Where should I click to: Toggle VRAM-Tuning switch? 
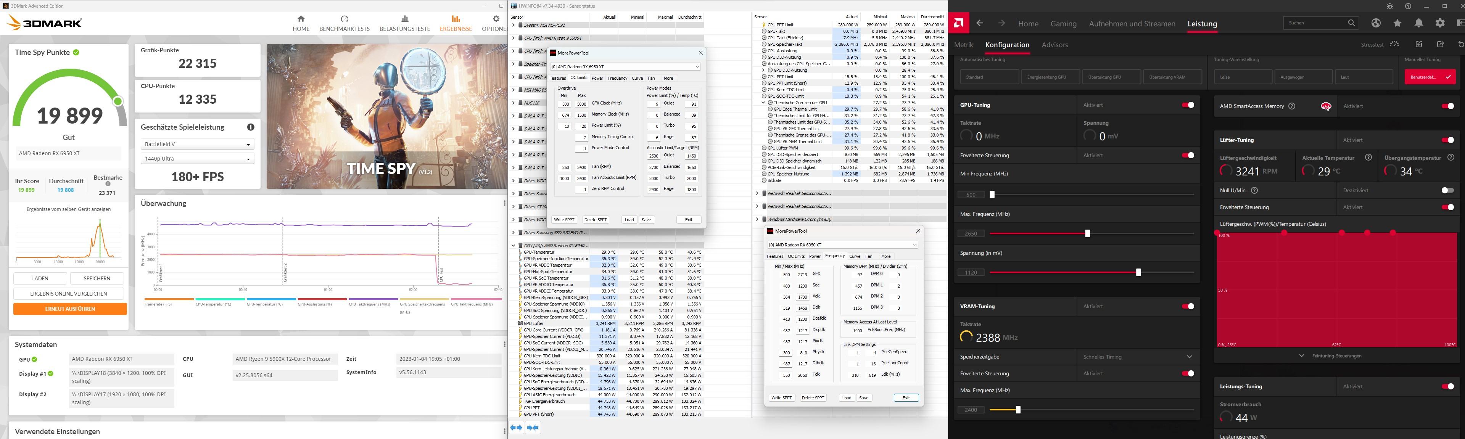pos(1188,307)
